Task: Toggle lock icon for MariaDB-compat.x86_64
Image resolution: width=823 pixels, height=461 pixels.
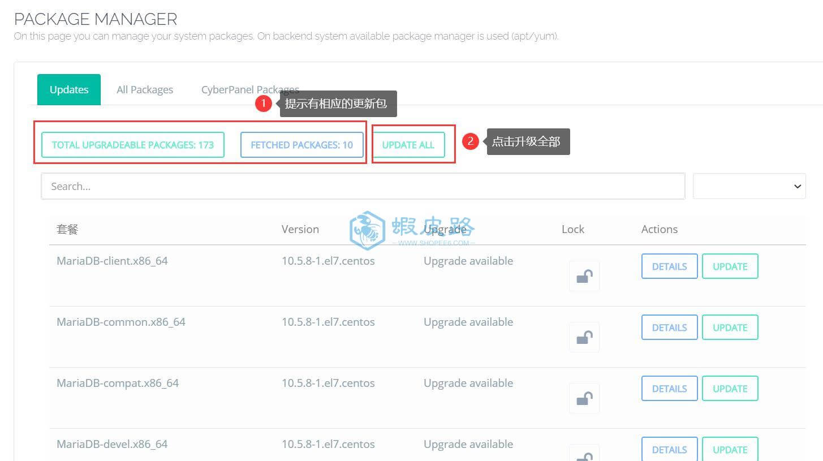Action: pos(584,398)
